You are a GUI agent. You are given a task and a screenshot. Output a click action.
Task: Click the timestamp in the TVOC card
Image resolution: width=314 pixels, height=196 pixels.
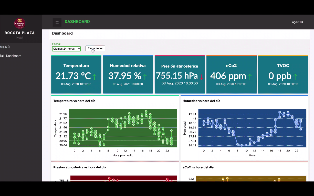tap(283, 84)
